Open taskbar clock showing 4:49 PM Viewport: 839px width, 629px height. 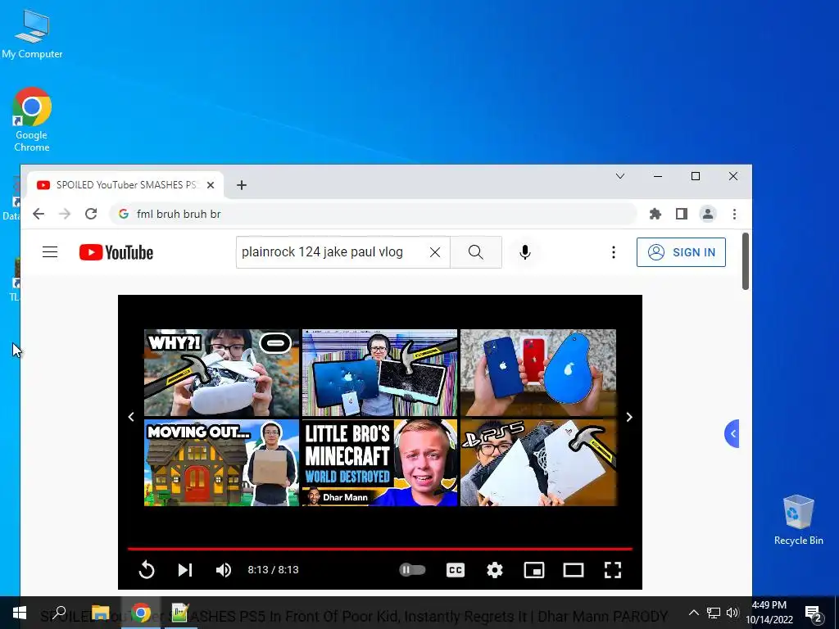pyautogui.click(x=769, y=613)
